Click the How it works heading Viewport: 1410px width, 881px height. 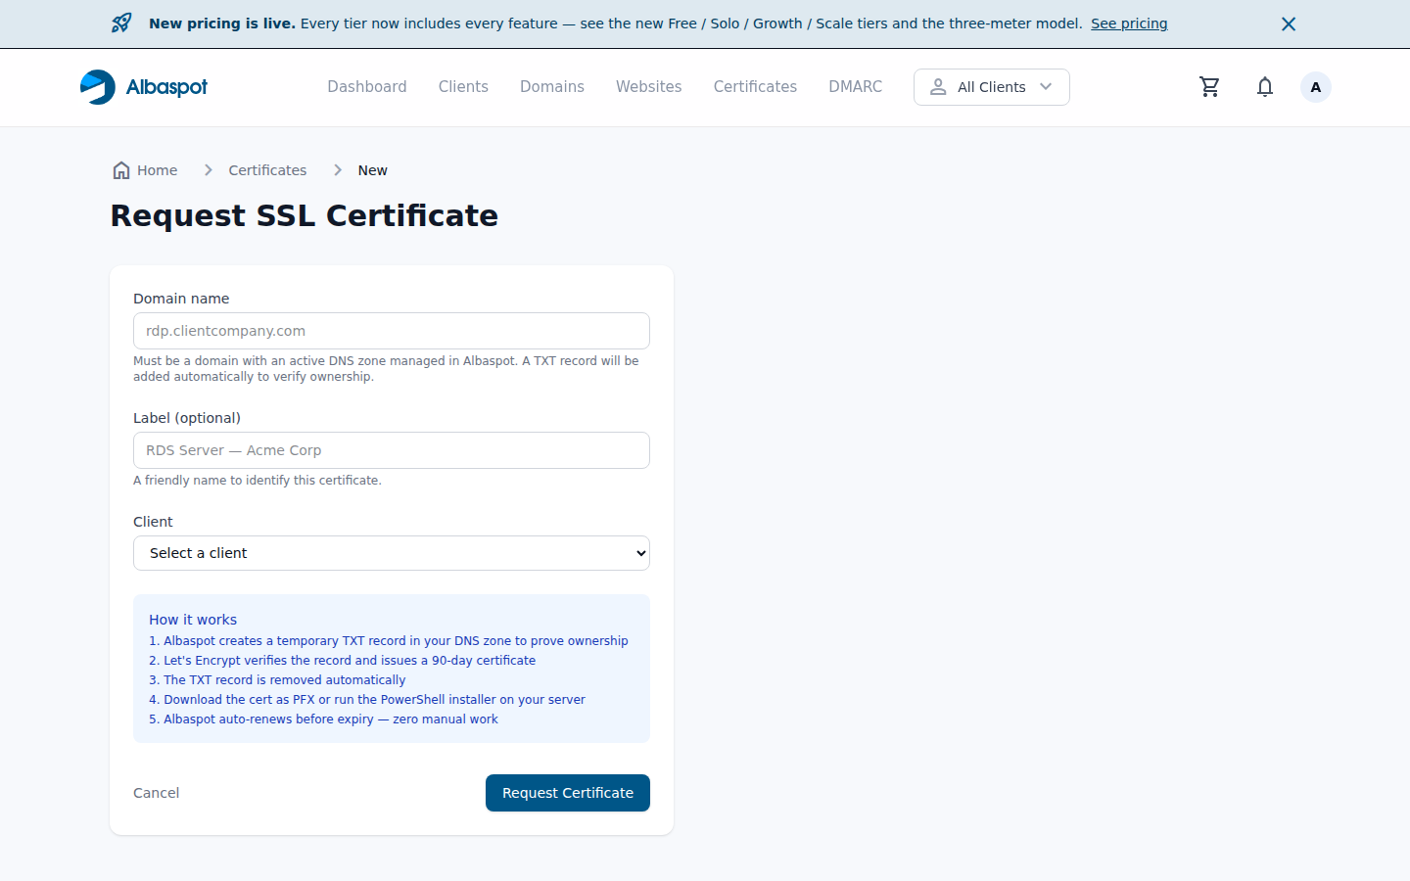coord(193,620)
